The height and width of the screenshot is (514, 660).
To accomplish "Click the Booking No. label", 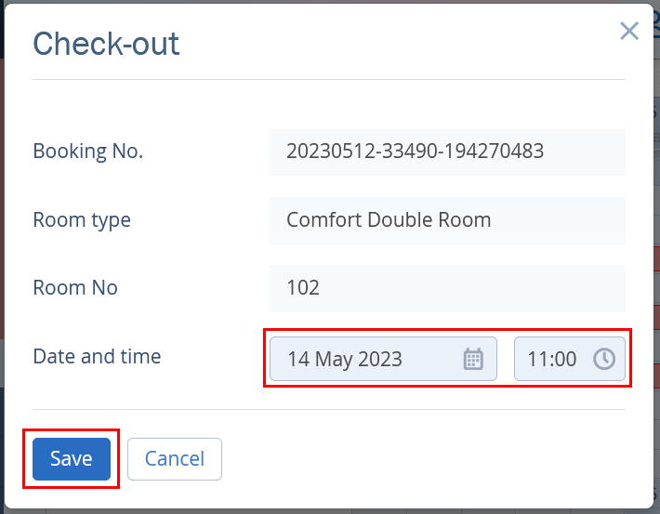I will [x=88, y=152].
